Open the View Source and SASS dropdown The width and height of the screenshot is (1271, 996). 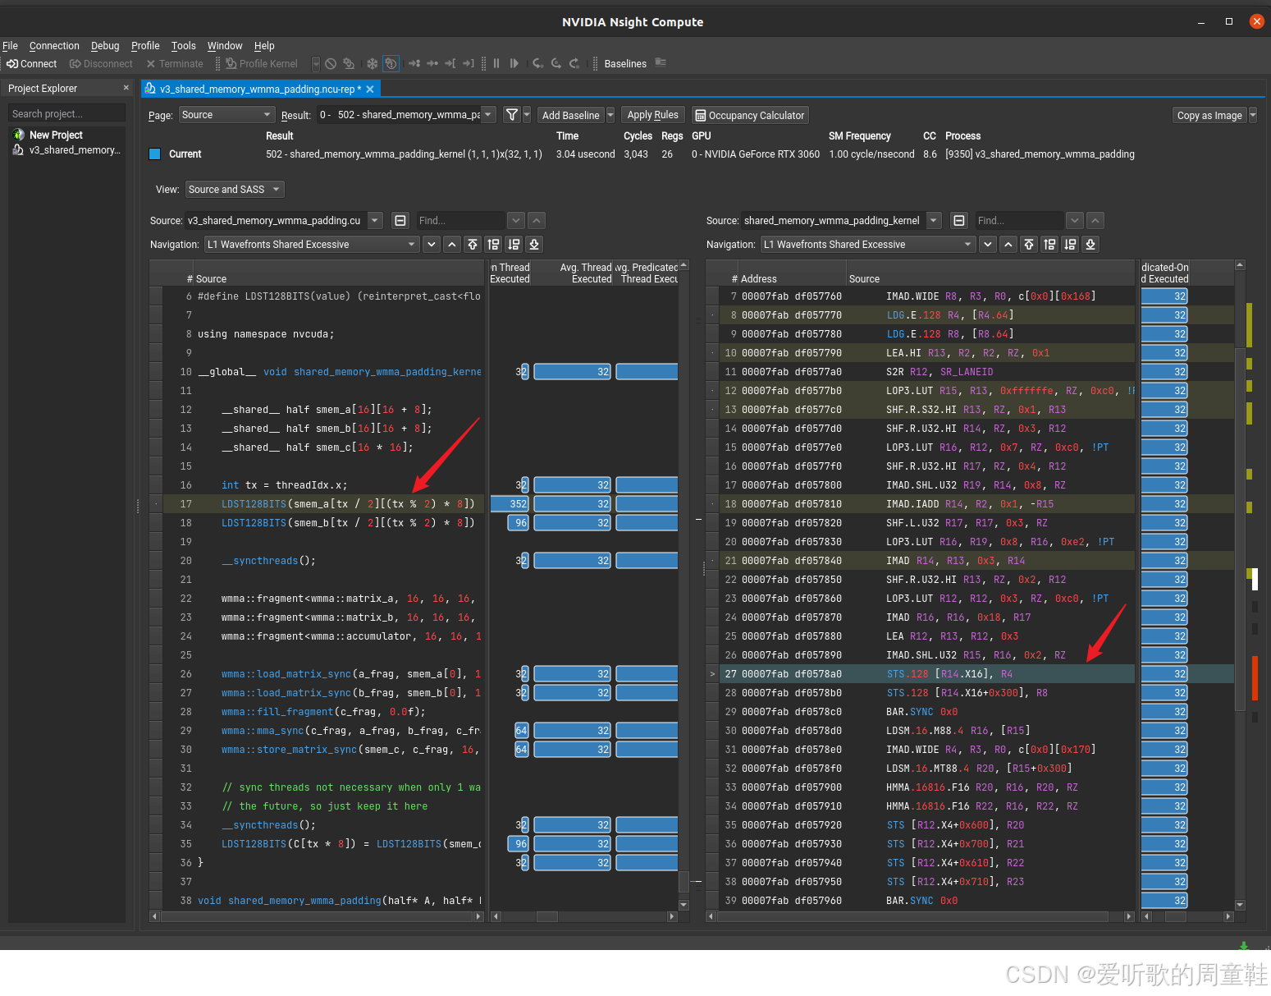(234, 189)
